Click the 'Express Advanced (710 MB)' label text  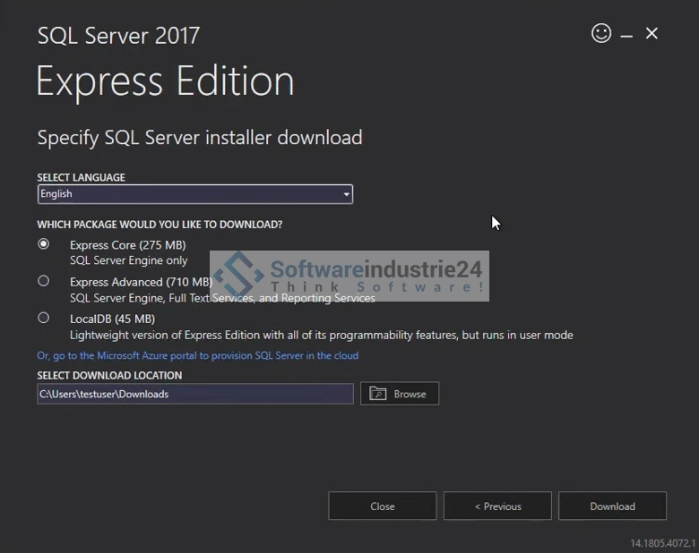(140, 282)
